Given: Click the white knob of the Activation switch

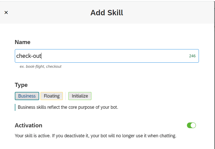Looking at the screenshot, I should 193,125.
